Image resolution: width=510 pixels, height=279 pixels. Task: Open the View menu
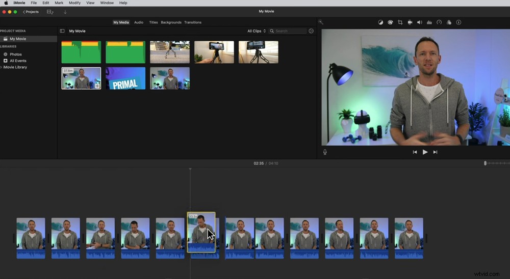pyautogui.click(x=90, y=3)
